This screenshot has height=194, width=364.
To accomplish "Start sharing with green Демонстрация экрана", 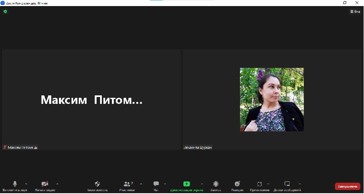I will pos(187,186).
